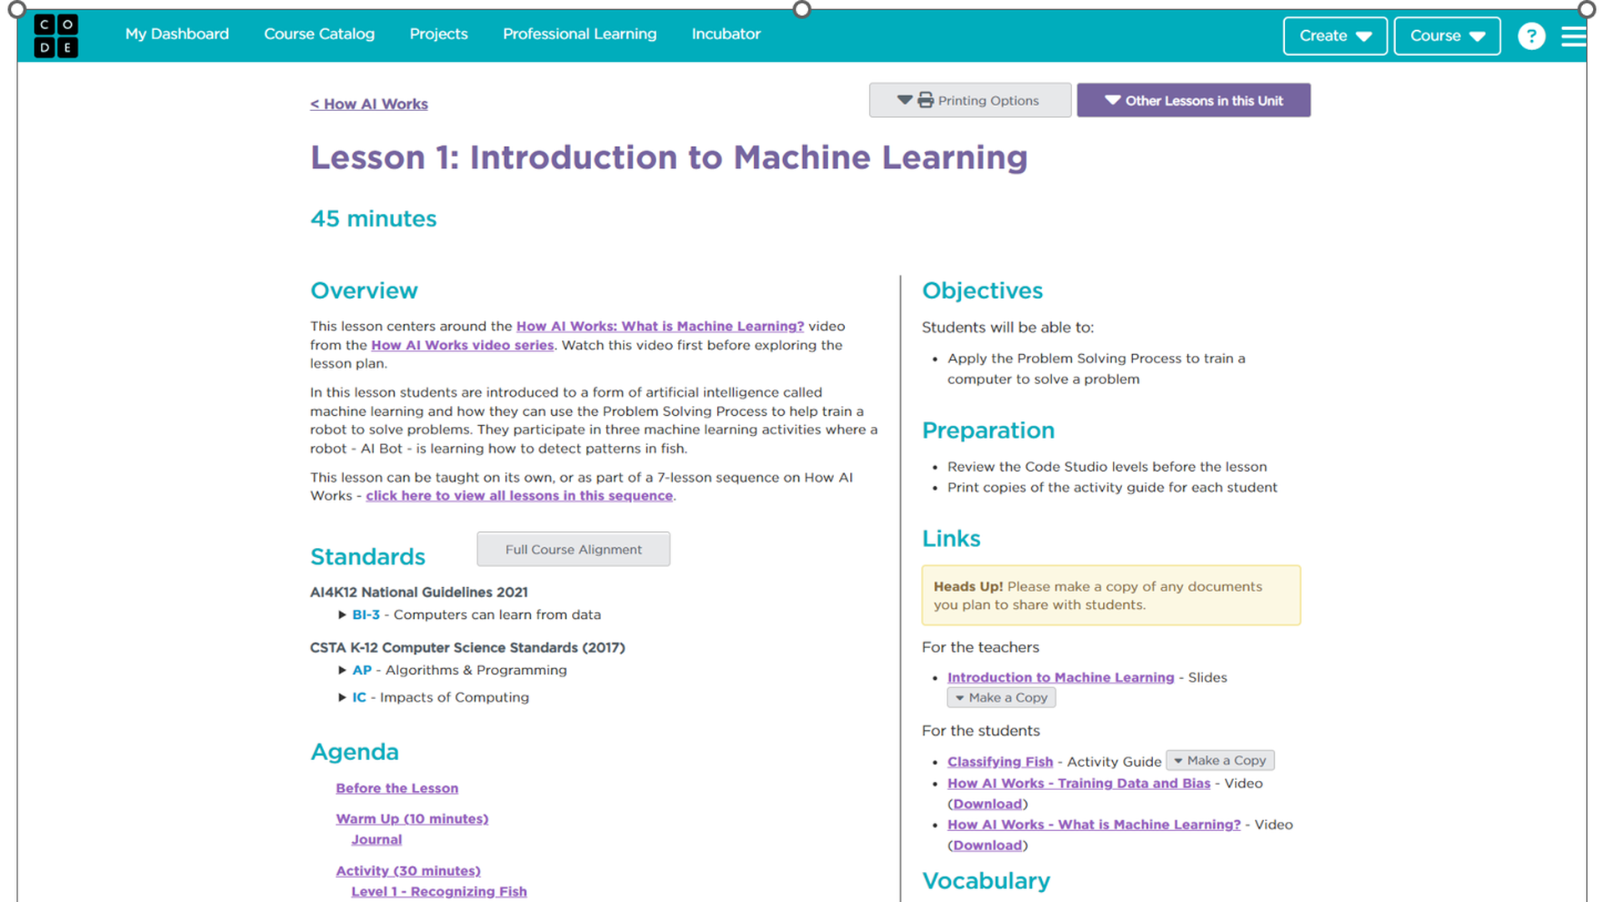Expand the AP Algorithms & Programming standard
Screen dimensions: 1603x902
[x=343, y=669]
